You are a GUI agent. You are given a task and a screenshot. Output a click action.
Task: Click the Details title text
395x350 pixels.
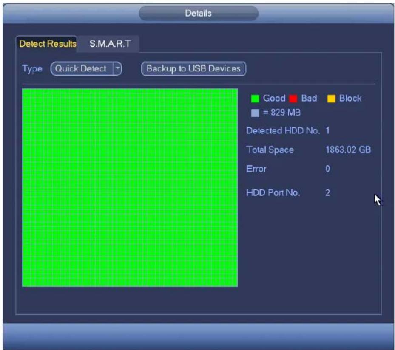coord(198,13)
